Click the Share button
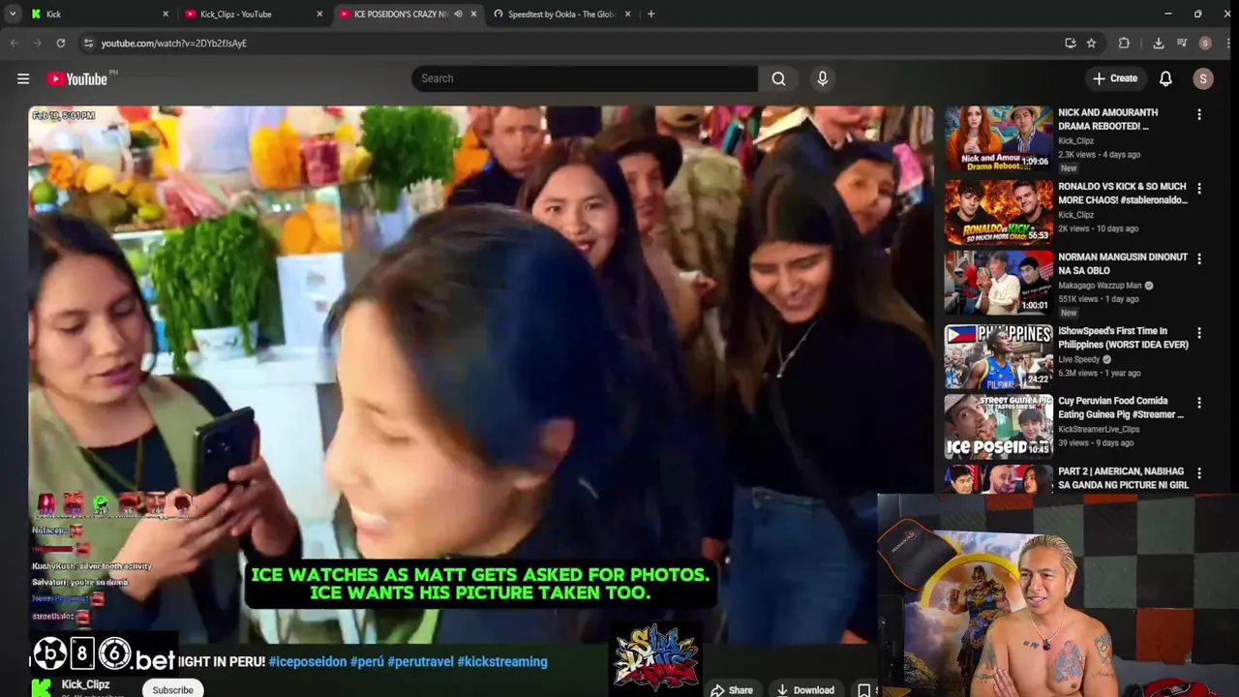 [732, 689]
